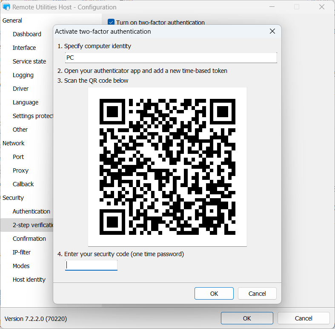Viewport: 335px width, 329px height.
Task: Go to Logging settings
Action: pos(23,75)
